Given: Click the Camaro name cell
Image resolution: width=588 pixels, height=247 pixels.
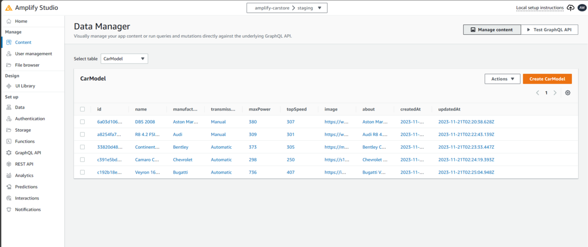Looking at the screenshot, I should pyautogui.click(x=147, y=159).
